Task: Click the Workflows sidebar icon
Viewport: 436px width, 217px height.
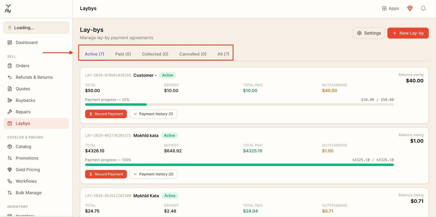Action: (x=10, y=181)
